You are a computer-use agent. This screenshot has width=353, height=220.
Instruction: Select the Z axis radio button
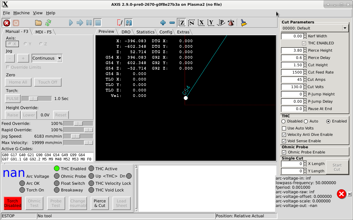[x=43, y=44]
